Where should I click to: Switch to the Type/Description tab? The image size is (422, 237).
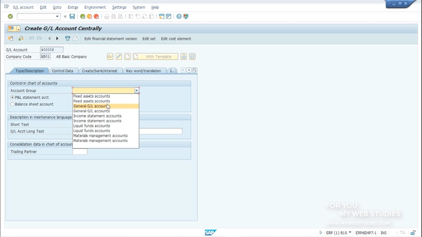30,71
